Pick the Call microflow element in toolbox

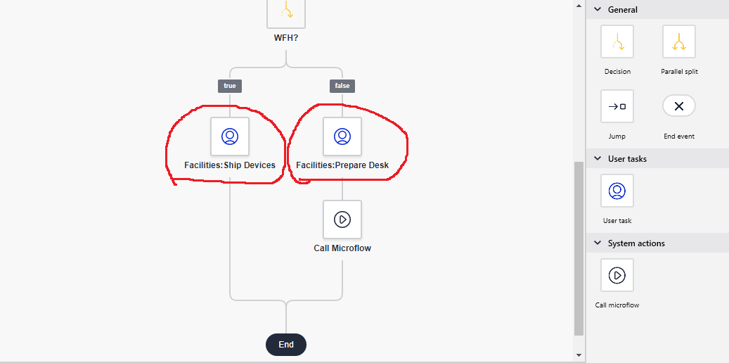tap(617, 275)
